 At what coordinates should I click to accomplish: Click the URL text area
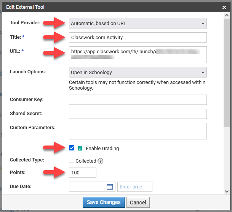(138, 55)
